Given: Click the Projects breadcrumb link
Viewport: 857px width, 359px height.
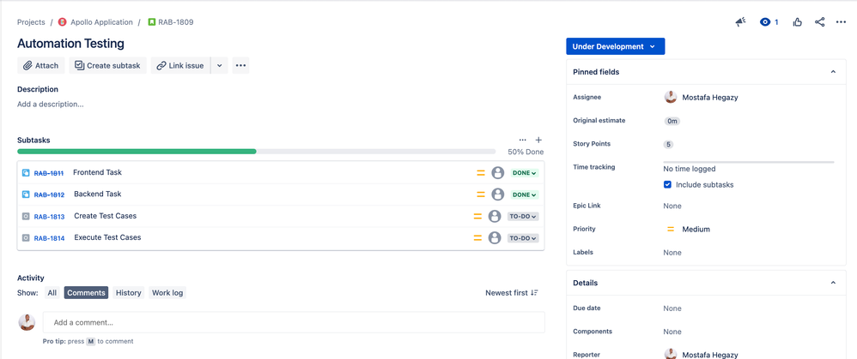Looking at the screenshot, I should coord(31,22).
